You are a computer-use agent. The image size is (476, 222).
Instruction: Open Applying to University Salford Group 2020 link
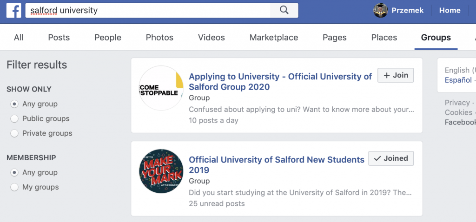pyautogui.click(x=280, y=82)
